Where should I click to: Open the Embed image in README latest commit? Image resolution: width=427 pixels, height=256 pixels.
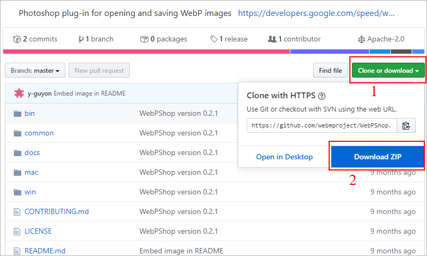[89, 93]
